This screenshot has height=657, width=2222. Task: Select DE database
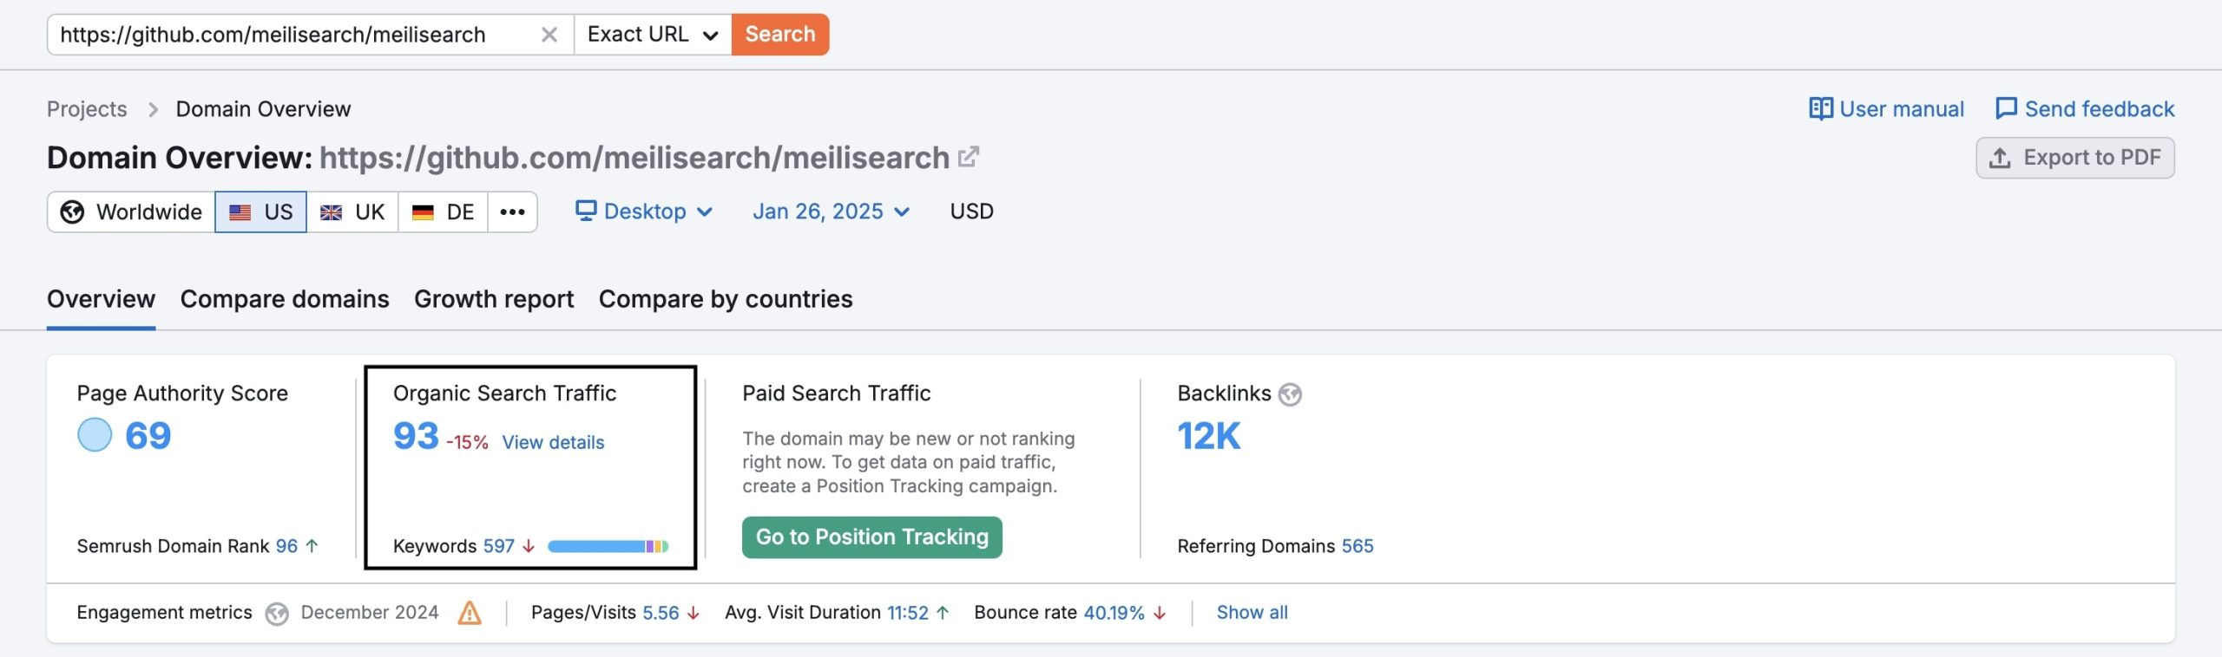443,212
